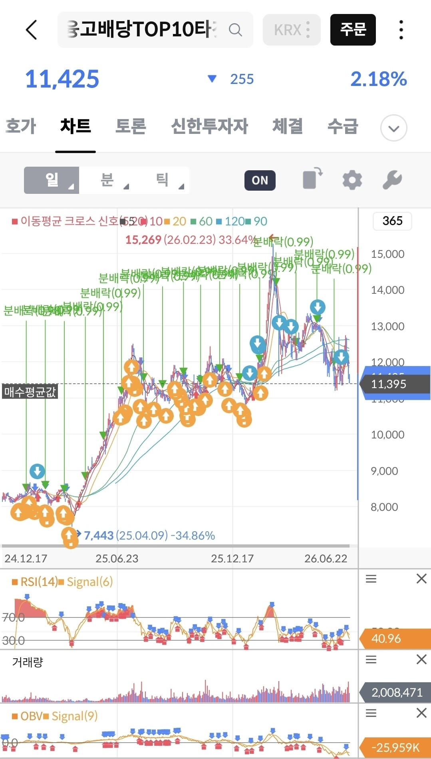Open the three-dot overflow menu
Viewport: 431px width, 759px height.
click(x=401, y=30)
